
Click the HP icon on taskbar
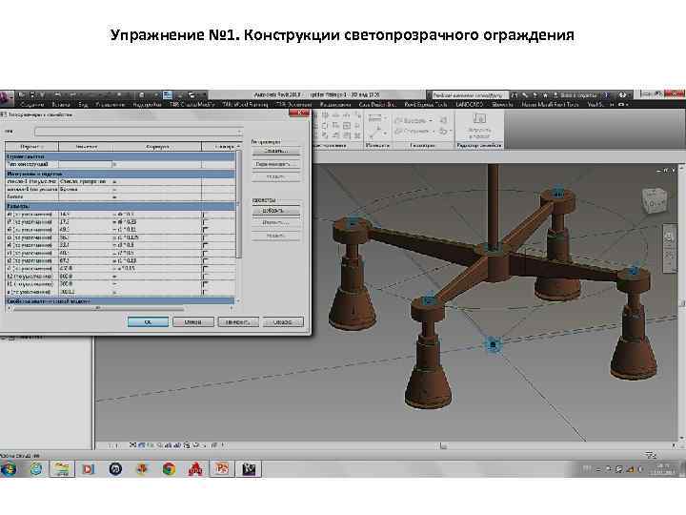tap(115, 469)
